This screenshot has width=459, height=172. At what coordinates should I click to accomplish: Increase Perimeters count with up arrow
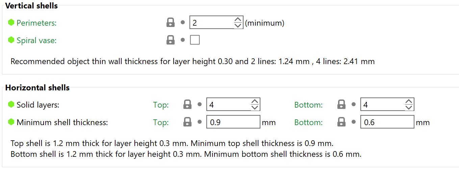(238, 20)
